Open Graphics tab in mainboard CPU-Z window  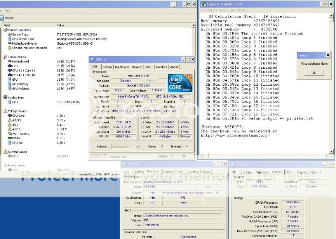pos(193,171)
